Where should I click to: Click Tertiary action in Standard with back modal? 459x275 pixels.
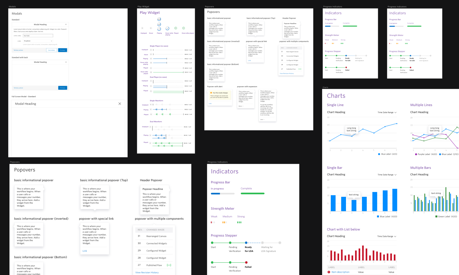coord(18,88)
